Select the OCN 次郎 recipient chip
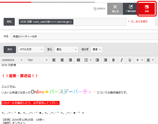The image size is (158, 124). point(46,22)
